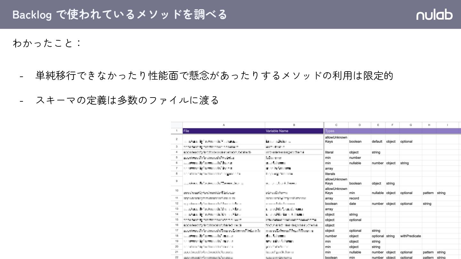The image size is (461, 259).
Task: Click the 'object' cell in row 20
Action: click(x=360, y=247)
